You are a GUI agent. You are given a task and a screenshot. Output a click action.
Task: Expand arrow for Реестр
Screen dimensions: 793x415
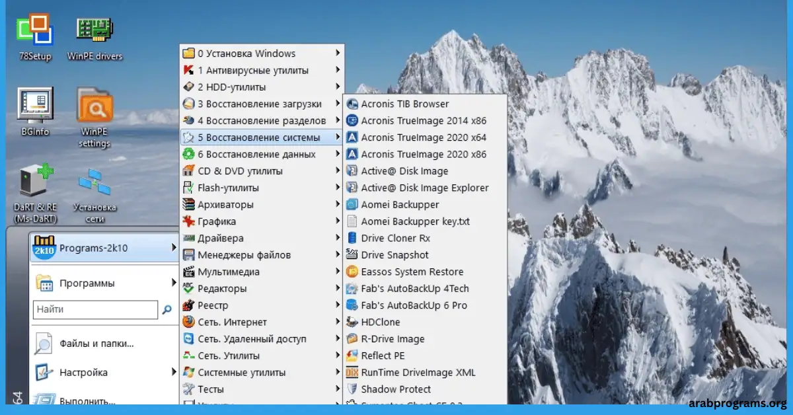pos(338,305)
